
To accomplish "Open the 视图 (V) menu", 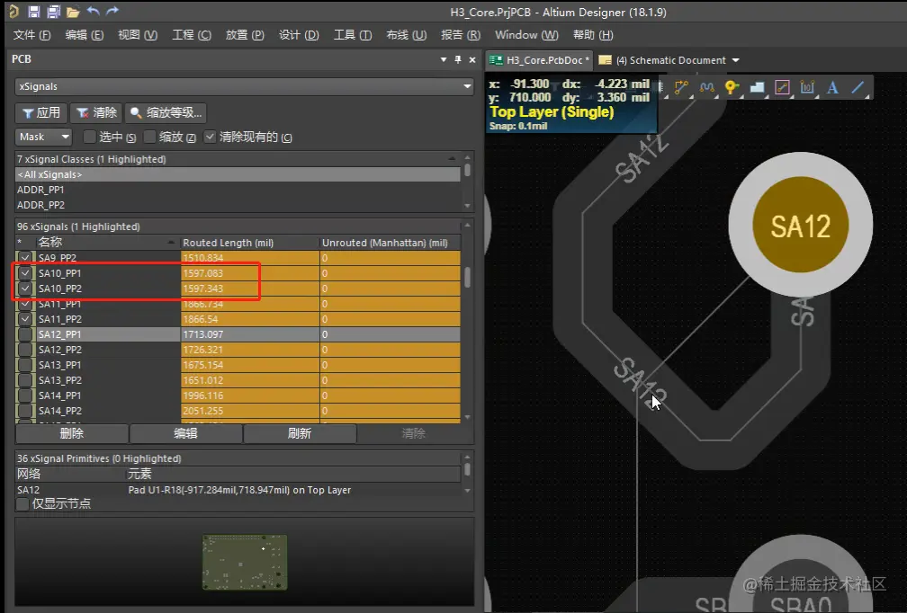I will click(x=138, y=35).
